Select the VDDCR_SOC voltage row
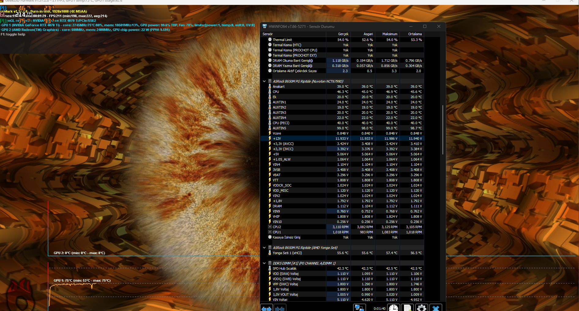The image size is (579, 311). (x=342, y=185)
